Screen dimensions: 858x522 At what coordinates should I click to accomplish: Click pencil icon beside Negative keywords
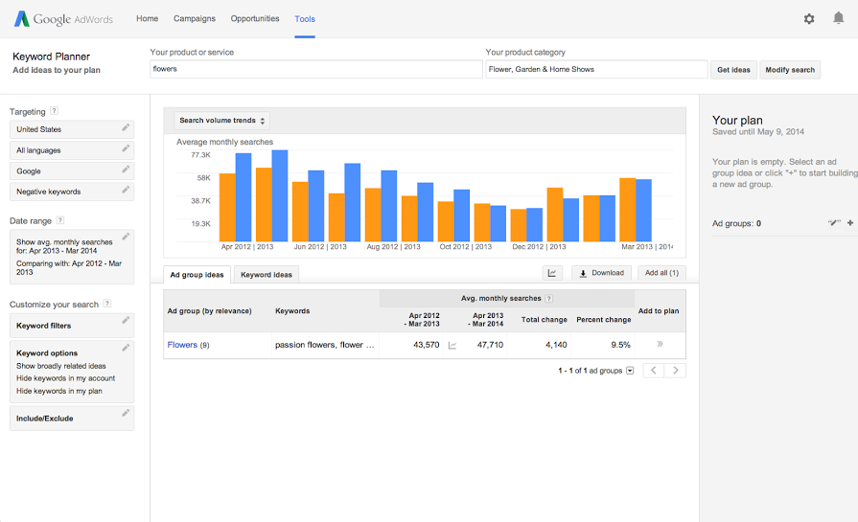[126, 189]
